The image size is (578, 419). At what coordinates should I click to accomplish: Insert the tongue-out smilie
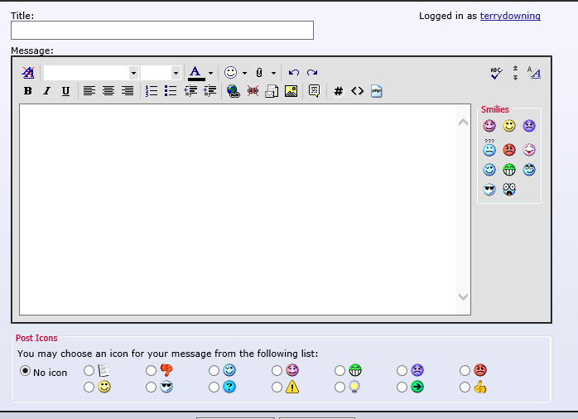(529, 150)
